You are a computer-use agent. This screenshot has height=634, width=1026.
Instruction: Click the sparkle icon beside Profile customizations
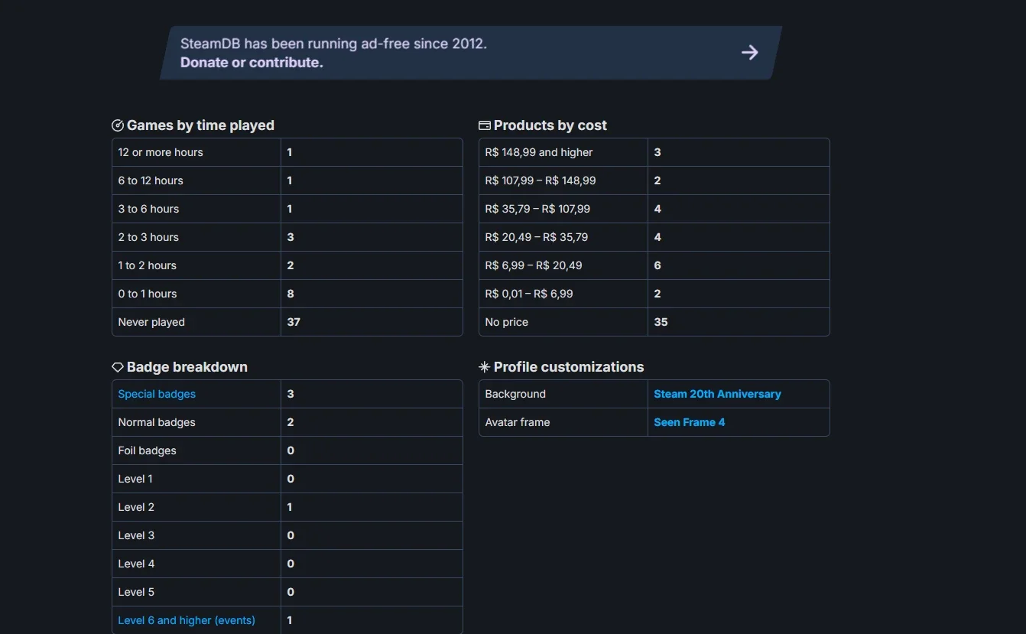click(x=485, y=367)
